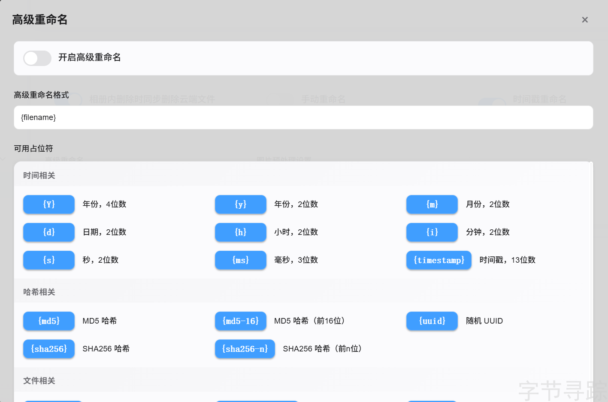Insert the {timestamp} placeholder
Image resolution: width=608 pixels, height=402 pixels.
coord(439,260)
